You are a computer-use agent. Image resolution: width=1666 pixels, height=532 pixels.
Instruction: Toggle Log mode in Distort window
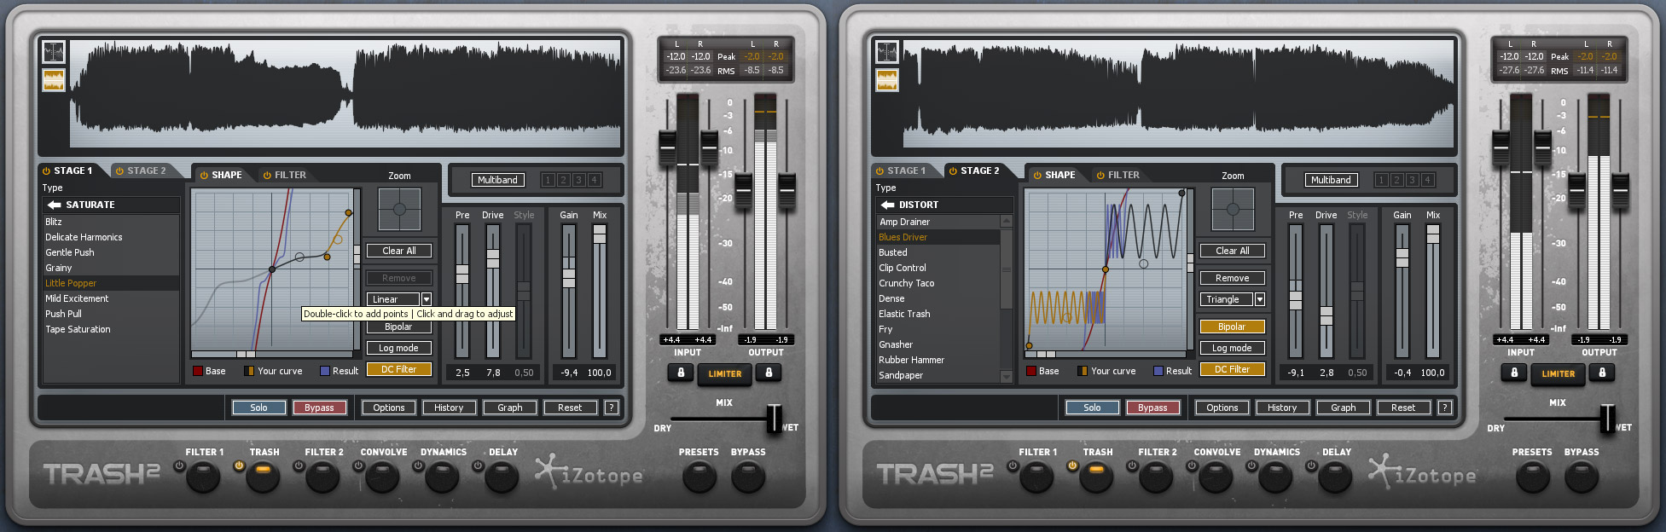[x=1232, y=348]
